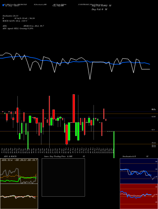Open the red RSI mini chart
The height and width of the screenshot is (209, 158).
click(x=139, y=196)
